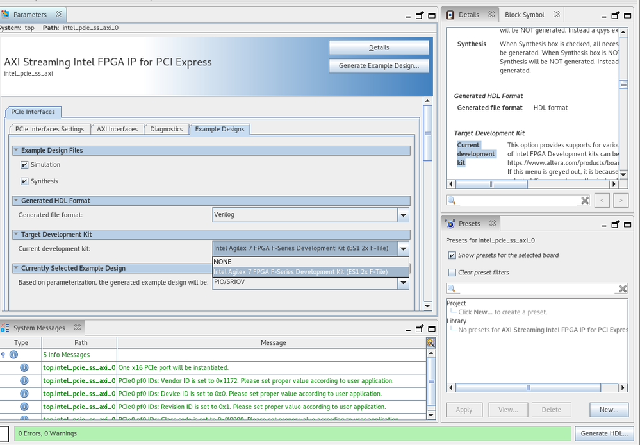
Task: Maximize the Details panel
Action: (627, 15)
